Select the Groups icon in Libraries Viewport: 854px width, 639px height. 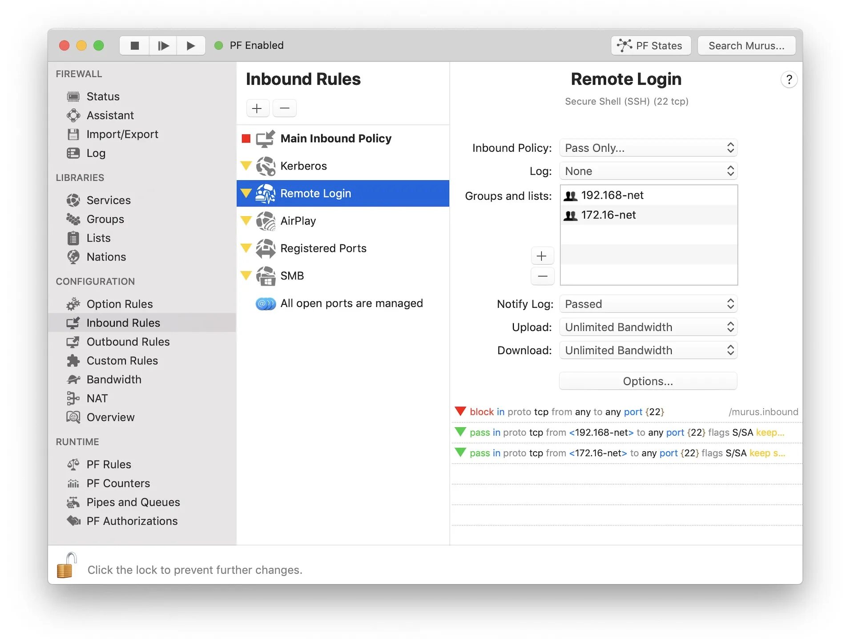[74, 219]
